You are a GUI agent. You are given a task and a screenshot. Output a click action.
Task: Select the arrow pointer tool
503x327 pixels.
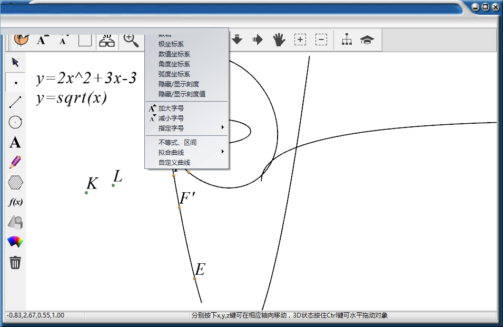15,63
